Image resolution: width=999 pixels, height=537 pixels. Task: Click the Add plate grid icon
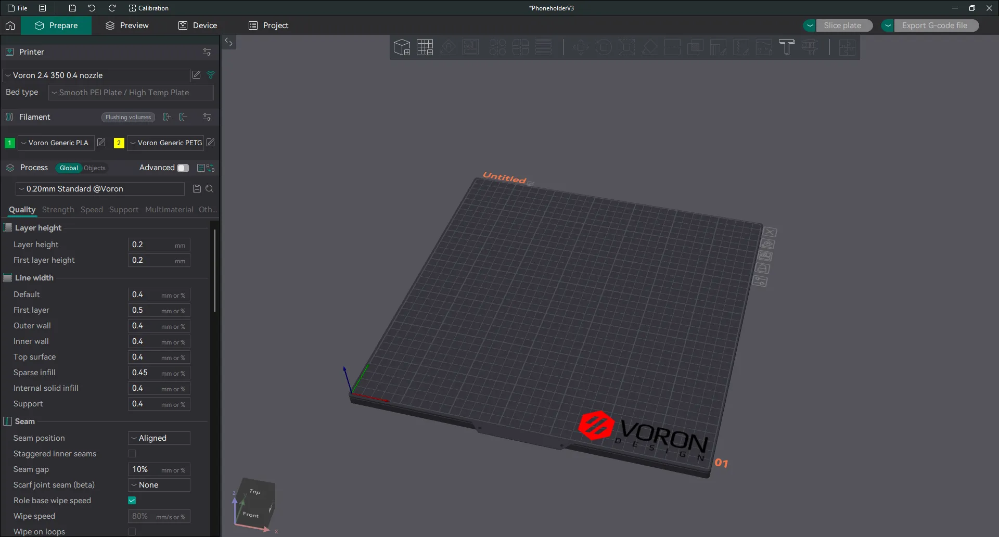(425, 47)
